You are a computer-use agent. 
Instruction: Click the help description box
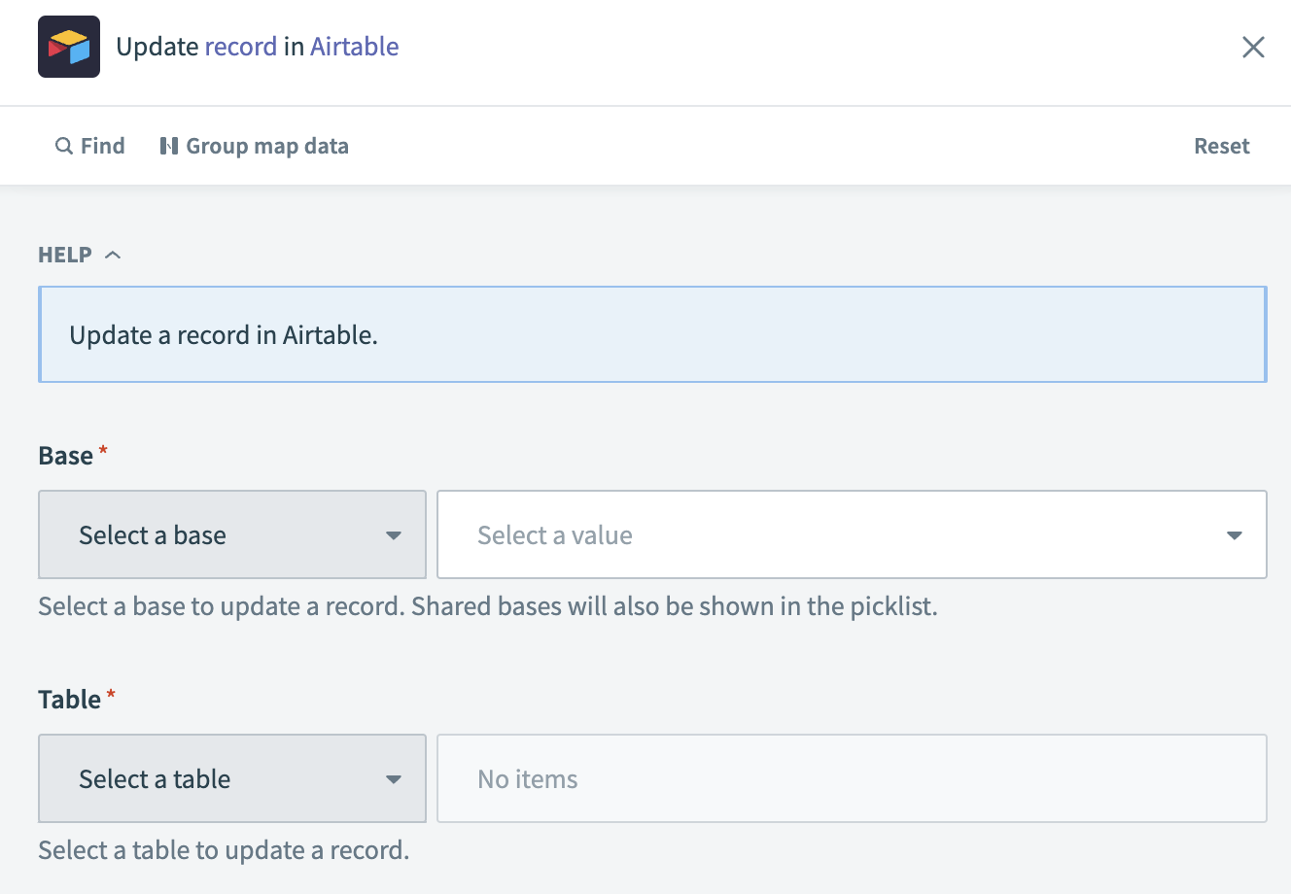point(652,333)
